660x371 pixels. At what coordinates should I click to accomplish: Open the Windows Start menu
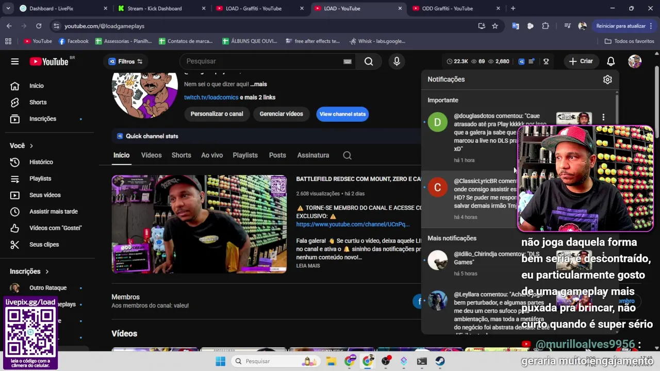pos(220,361)
